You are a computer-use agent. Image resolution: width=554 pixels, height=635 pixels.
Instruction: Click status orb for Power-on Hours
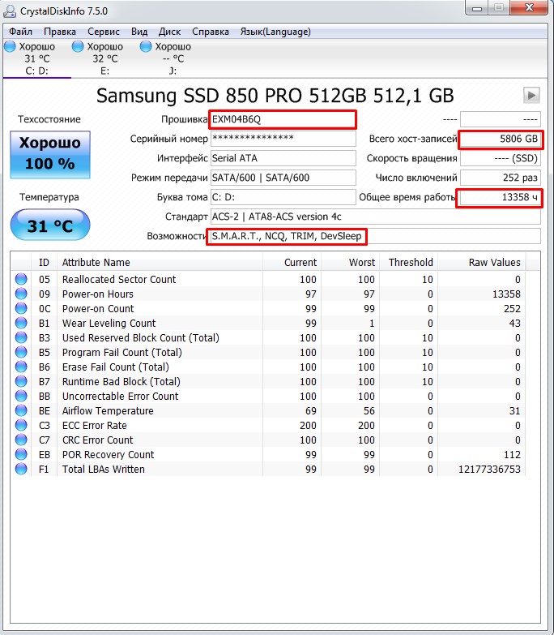click(21, 294)
